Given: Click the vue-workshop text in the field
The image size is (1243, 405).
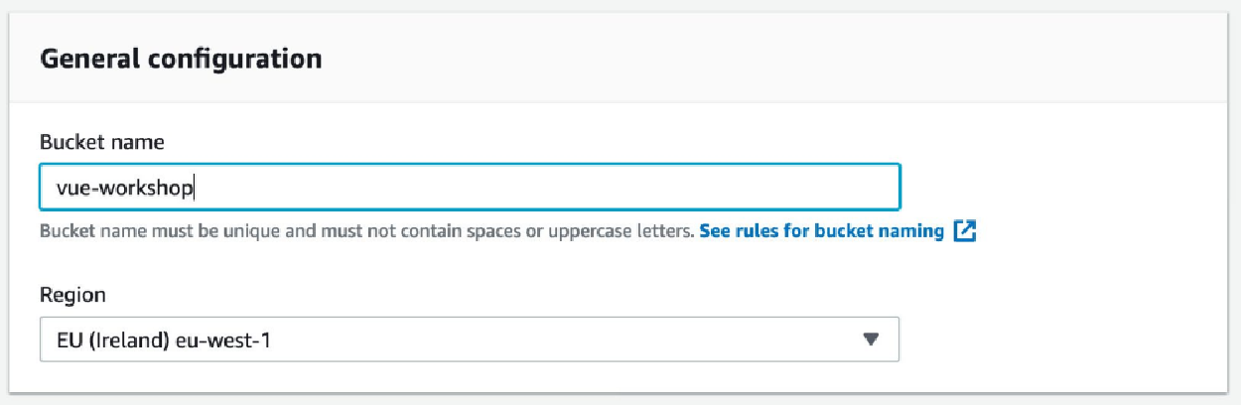Looking at the screenshot, I should [x=125, y=188].
